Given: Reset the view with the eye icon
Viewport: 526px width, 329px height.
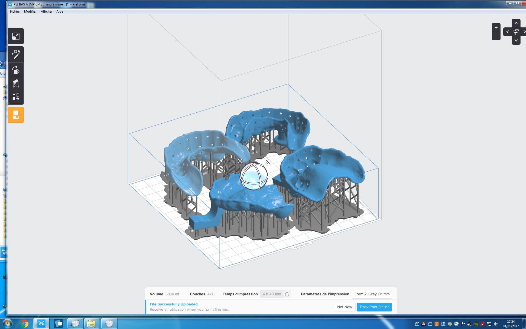Looking at the screenshot, I should coord(516,32).
